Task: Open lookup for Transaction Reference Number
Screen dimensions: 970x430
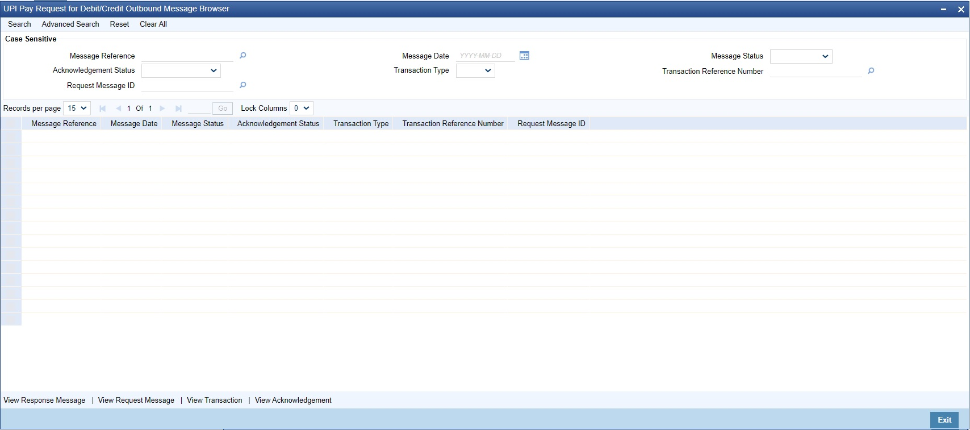Action: (x=871, y=71)
